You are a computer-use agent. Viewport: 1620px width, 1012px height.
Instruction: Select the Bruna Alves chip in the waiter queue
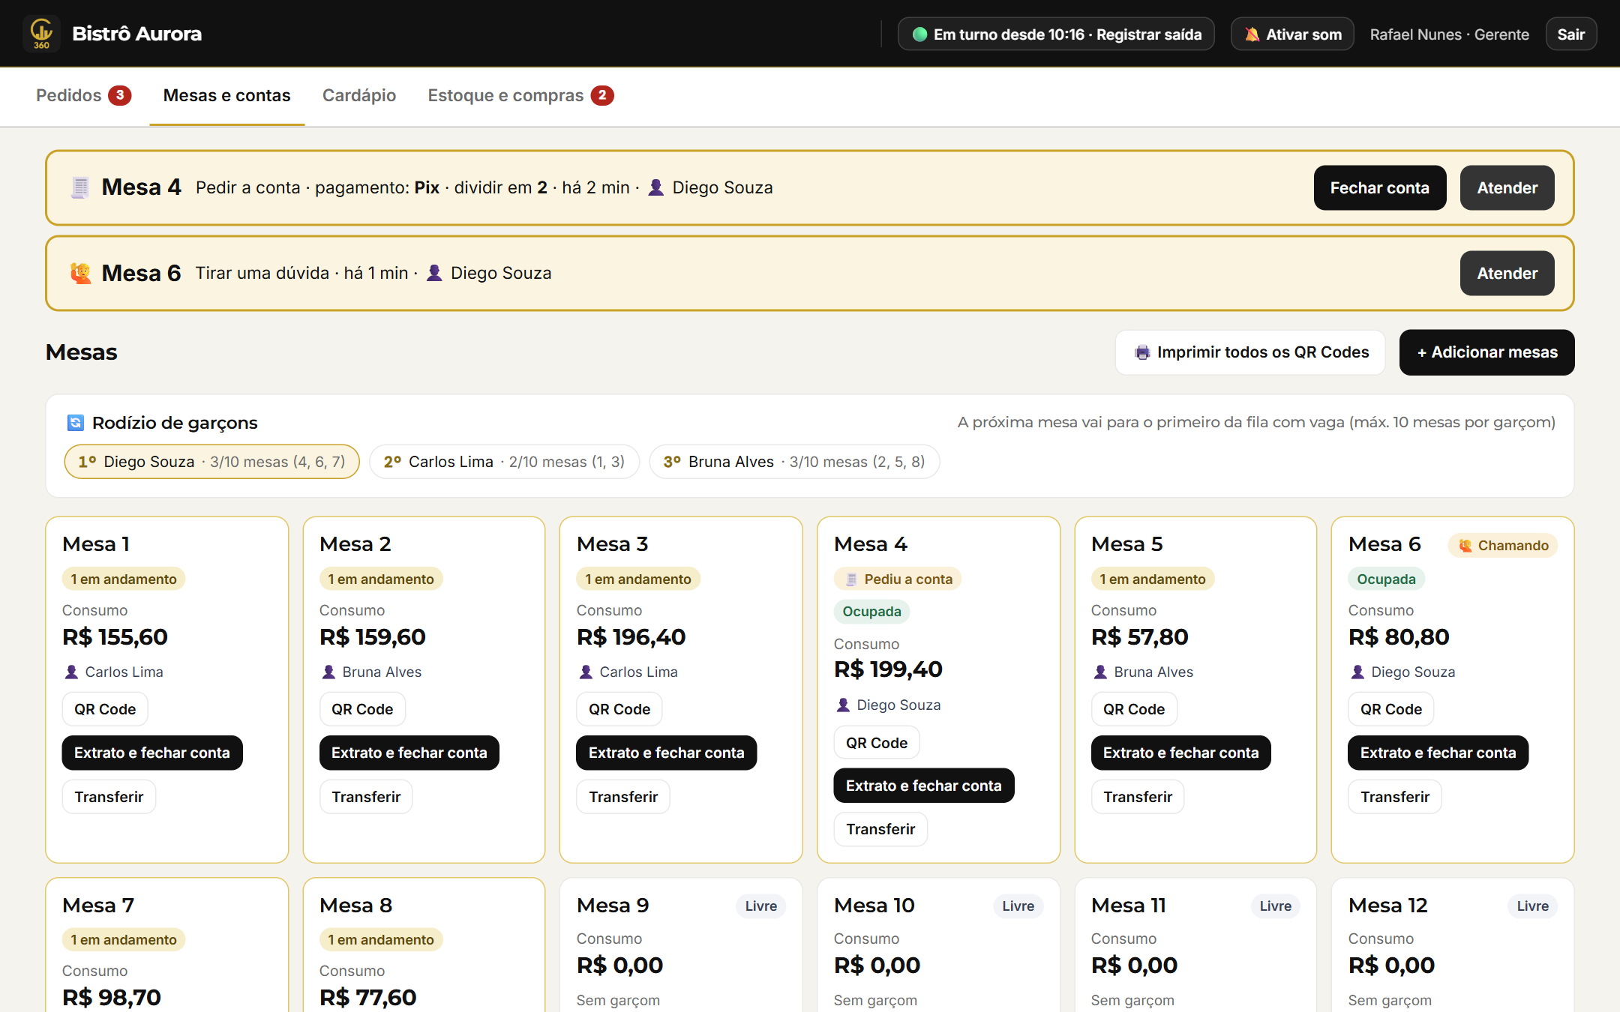(794, 462)
